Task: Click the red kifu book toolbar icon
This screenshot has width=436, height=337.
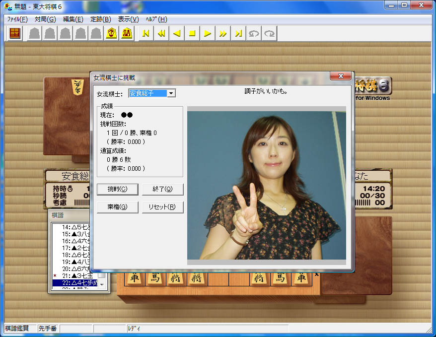Action: point(15,33)
